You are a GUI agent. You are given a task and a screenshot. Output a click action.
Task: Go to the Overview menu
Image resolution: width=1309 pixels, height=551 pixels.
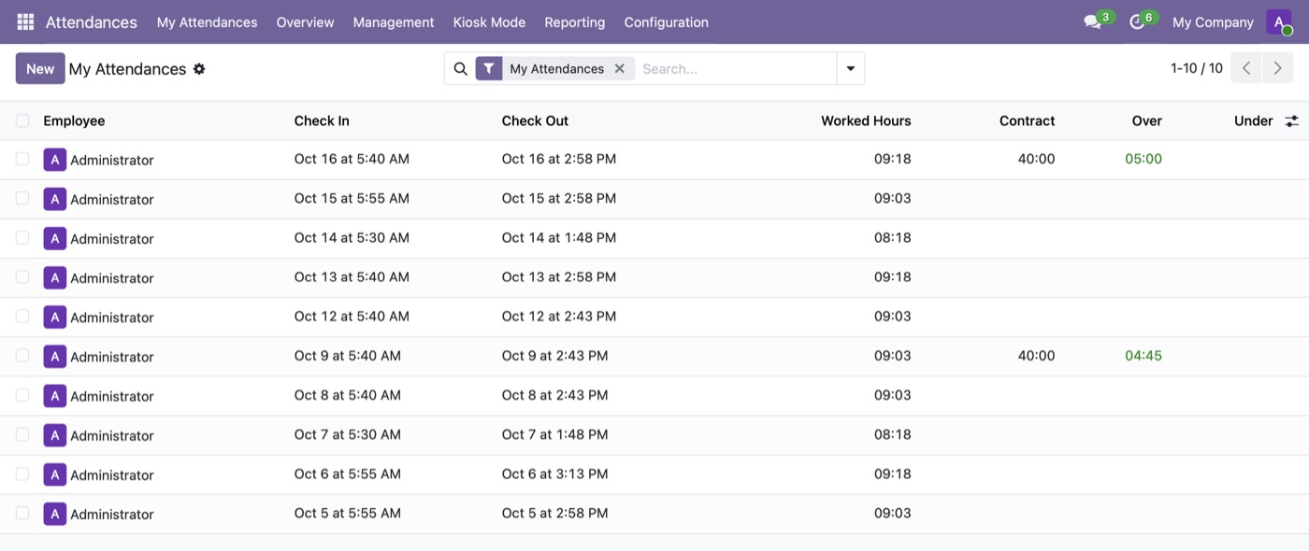coord(305,22)
